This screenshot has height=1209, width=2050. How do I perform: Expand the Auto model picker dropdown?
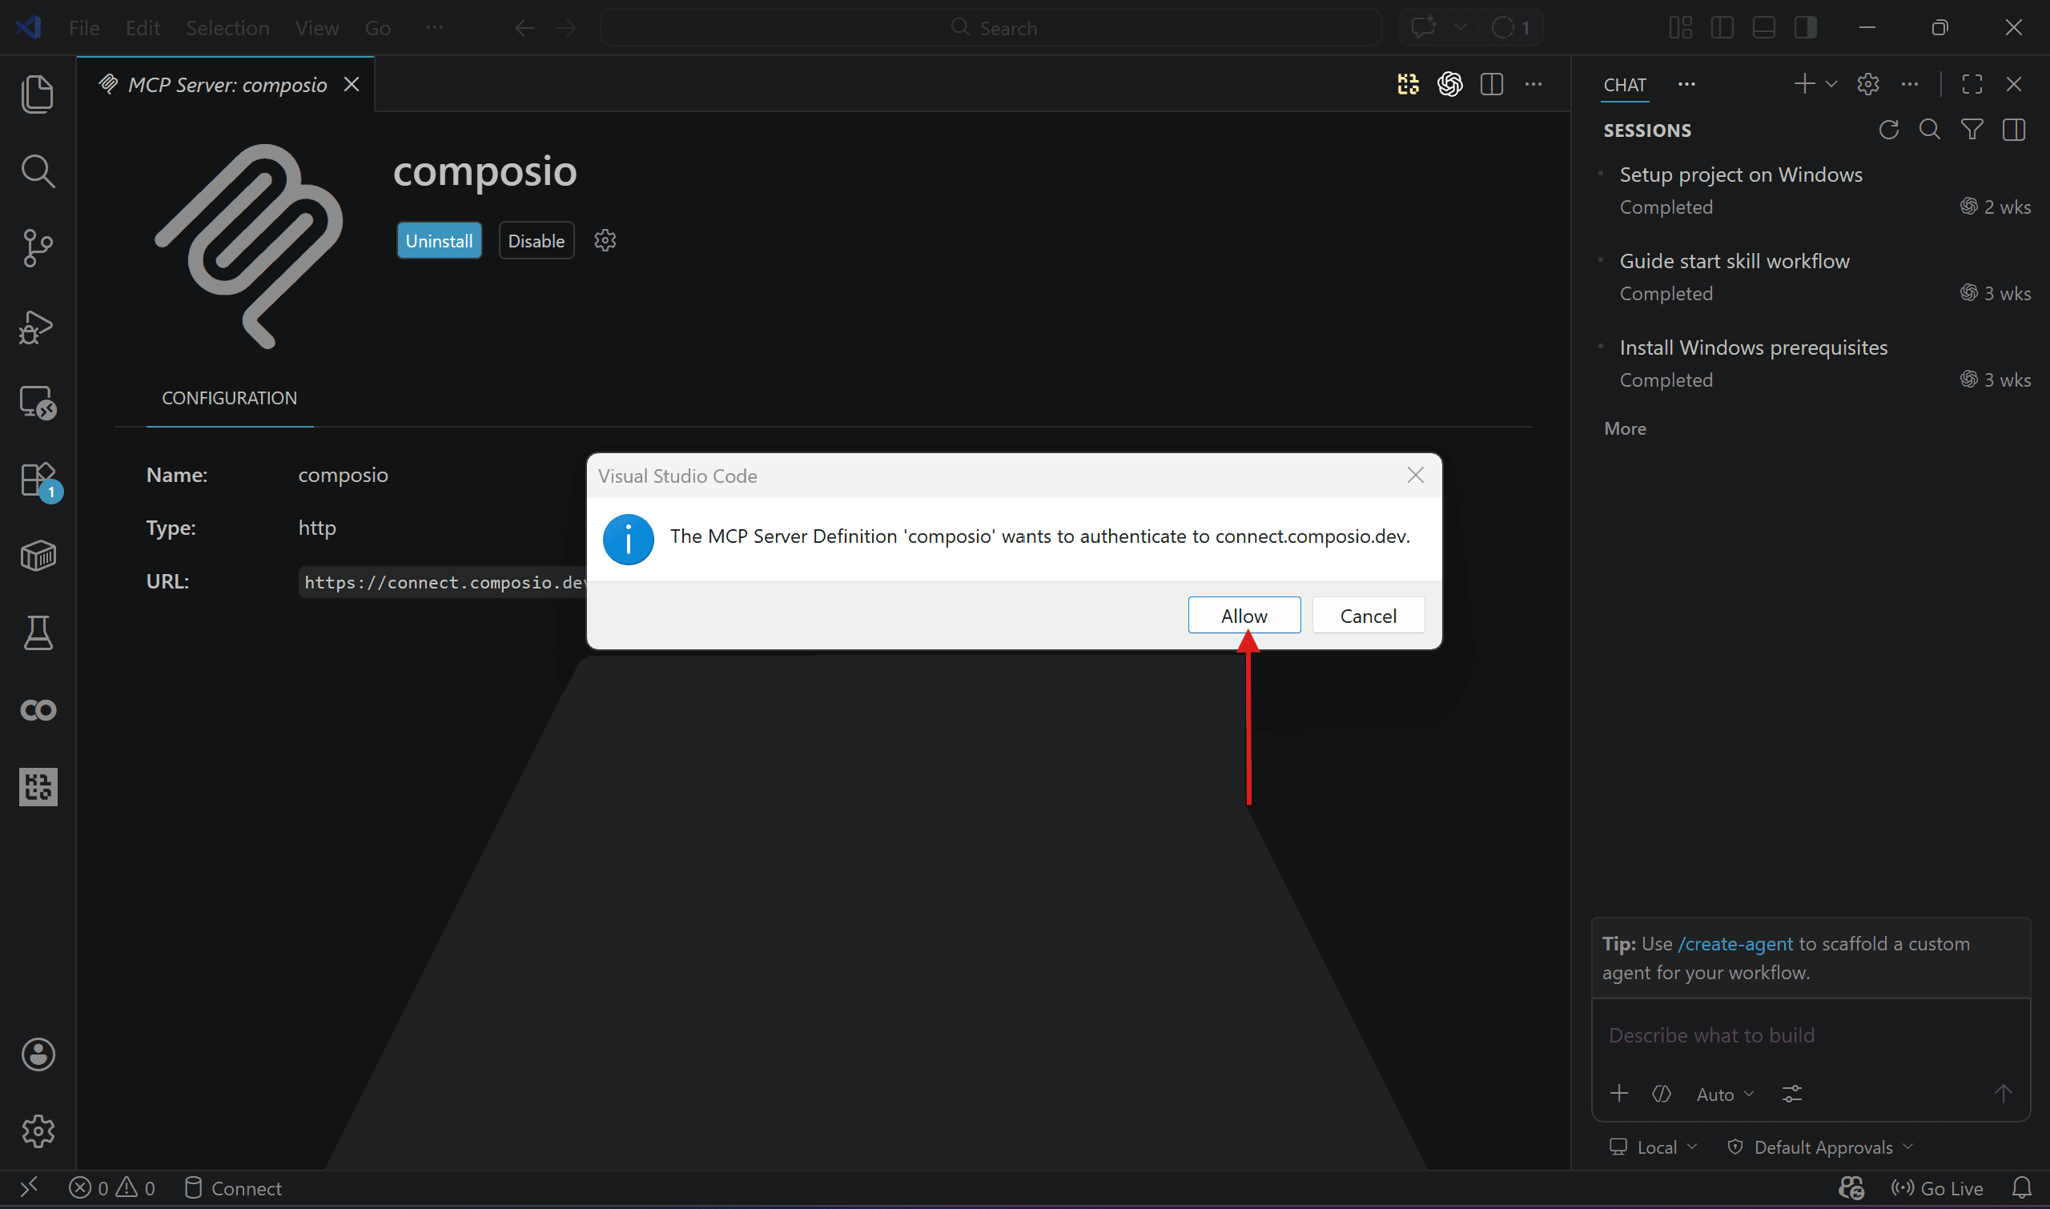click(x=1724, y=1095)
